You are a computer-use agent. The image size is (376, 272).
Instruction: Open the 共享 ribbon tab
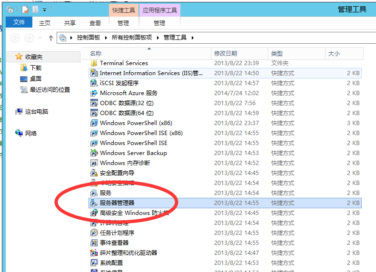[70, 23]
